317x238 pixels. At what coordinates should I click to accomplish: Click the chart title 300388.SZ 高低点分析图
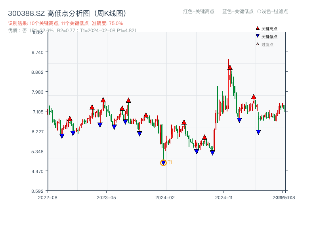click(67, 13)
